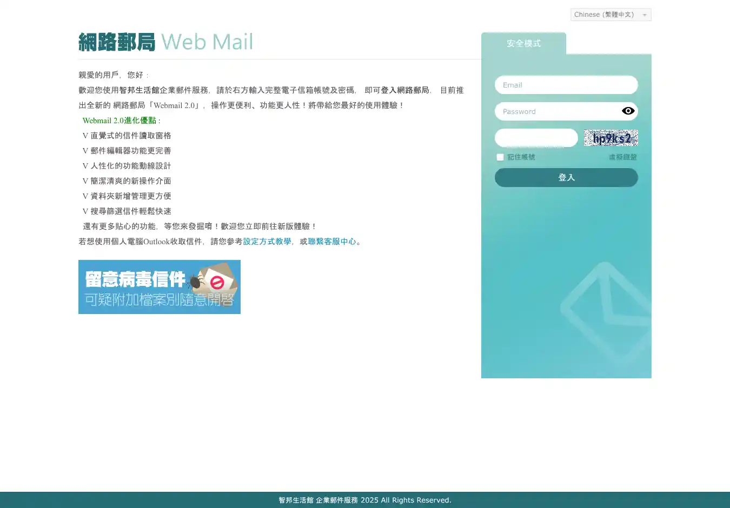Focus the Email input field

pyautogui.click(x=566, y=85)
